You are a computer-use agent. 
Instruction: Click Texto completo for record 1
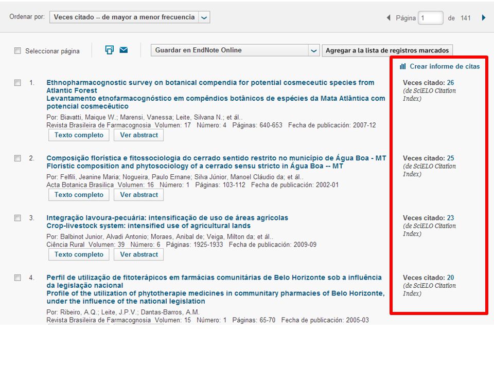pyautogui.click(x=79, y=135)
